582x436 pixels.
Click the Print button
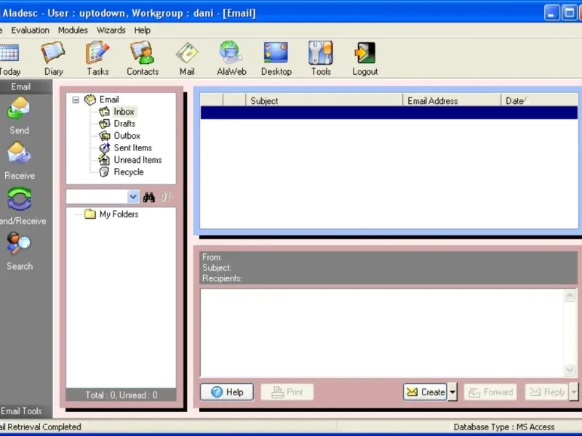click(287, 392)
